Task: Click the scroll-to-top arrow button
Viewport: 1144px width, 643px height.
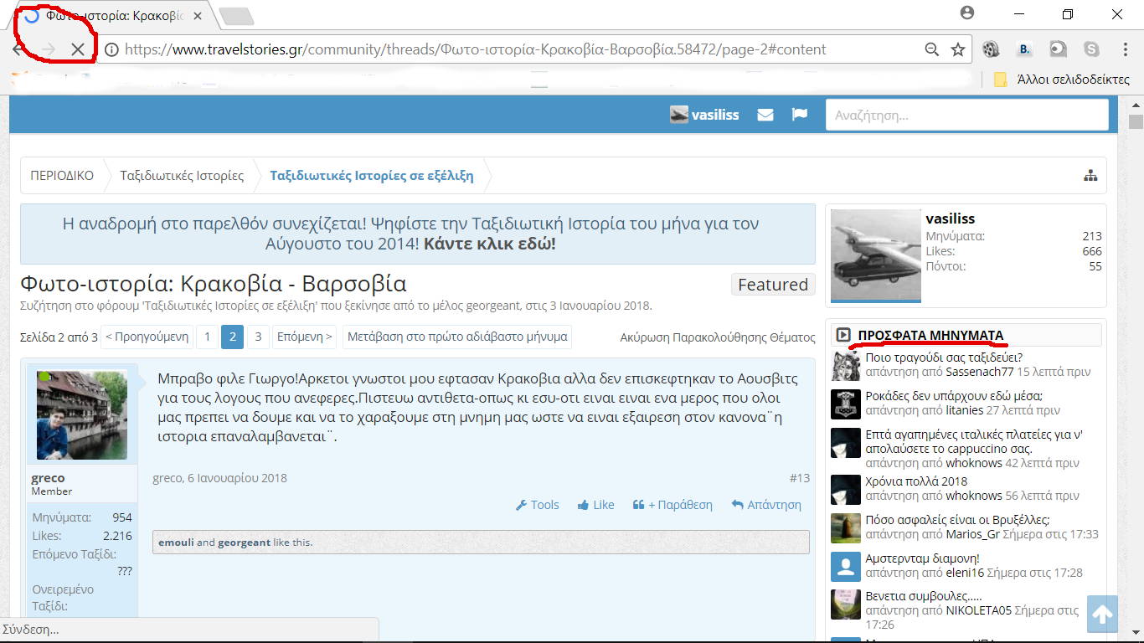Action: (x=1102, y=615)
